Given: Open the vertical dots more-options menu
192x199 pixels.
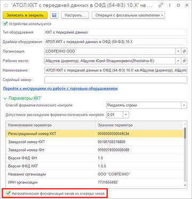Looking at the screenshot, I should click(170, 5).
